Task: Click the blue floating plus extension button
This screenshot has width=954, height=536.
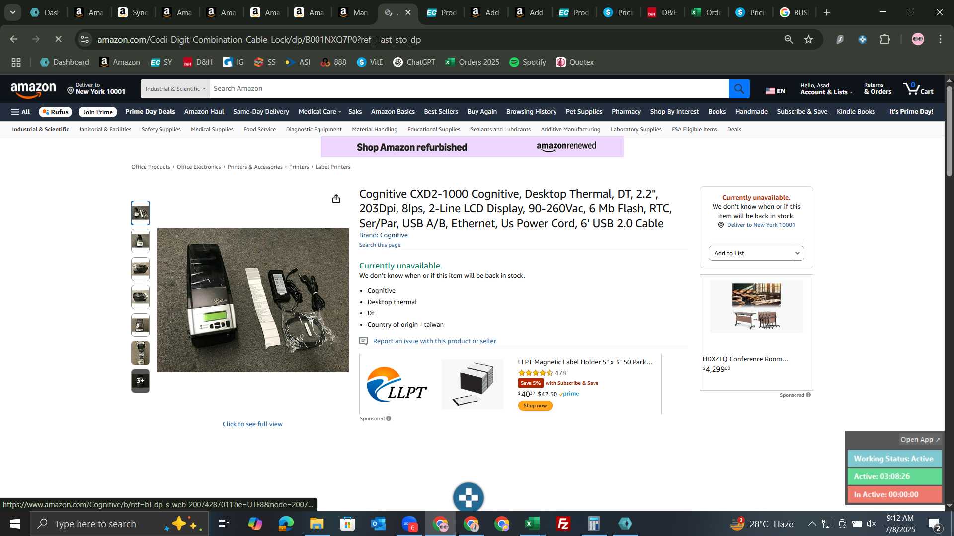Action: coord(468,497)
